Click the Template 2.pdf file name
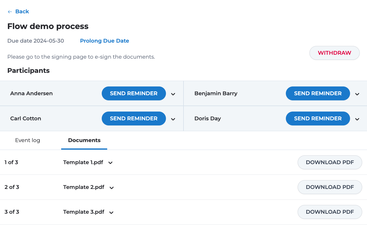The width and height of the screenshot is (367, 237). tap(84, 187)
